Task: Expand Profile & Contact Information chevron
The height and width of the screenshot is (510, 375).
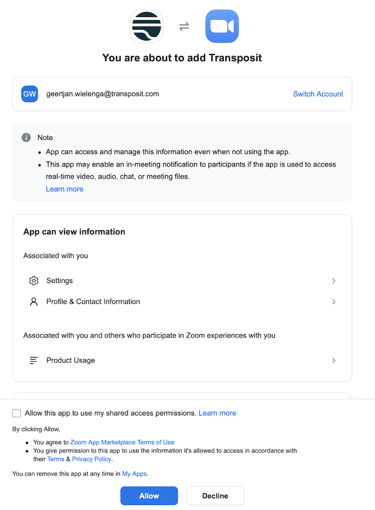Action: [x=333, y=301]
